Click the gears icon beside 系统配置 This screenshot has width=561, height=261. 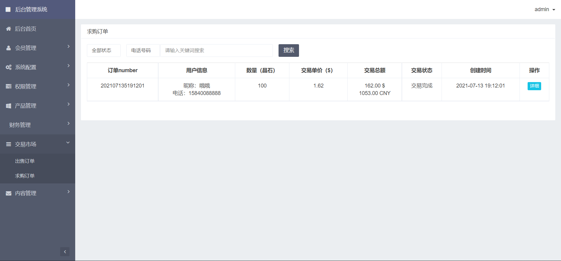pyautogui.click(x=8, y=67)
